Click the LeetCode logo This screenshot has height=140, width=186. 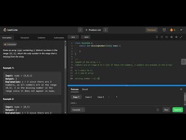10,30
